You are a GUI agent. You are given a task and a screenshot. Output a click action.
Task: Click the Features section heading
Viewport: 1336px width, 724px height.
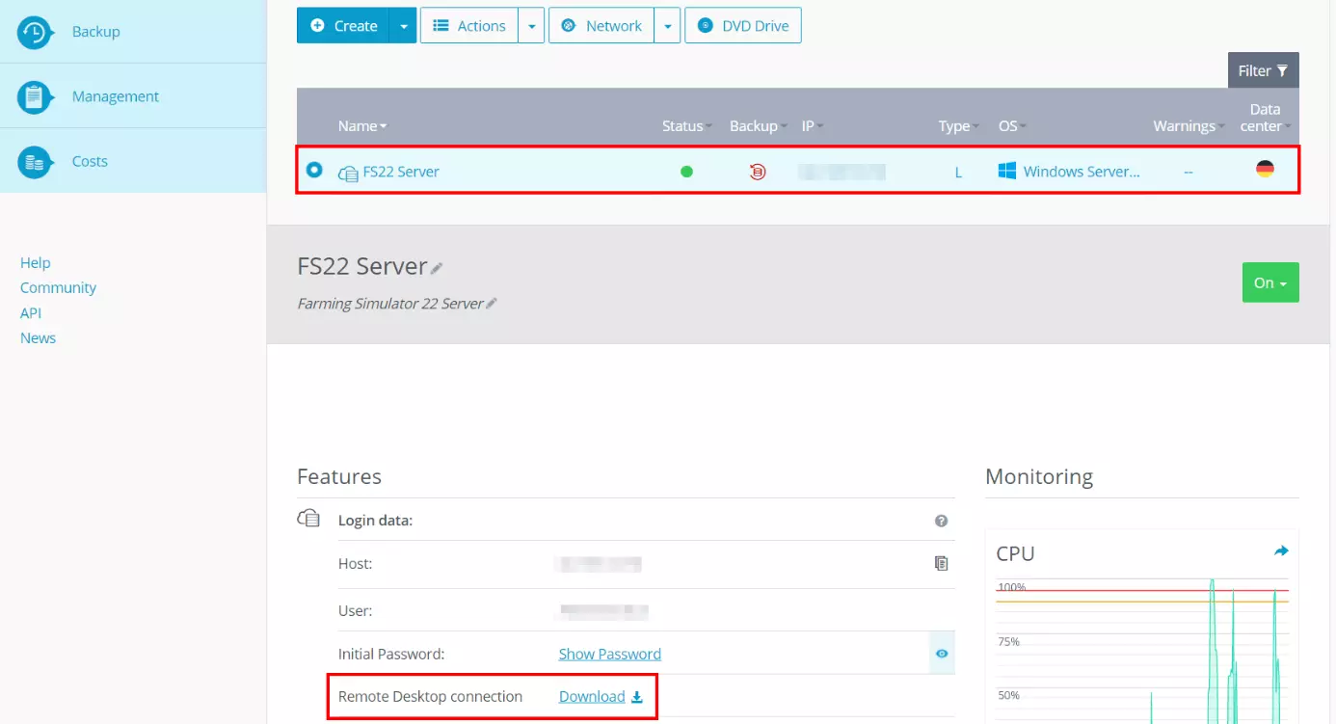pyautogui.click(x=339, y=476)
